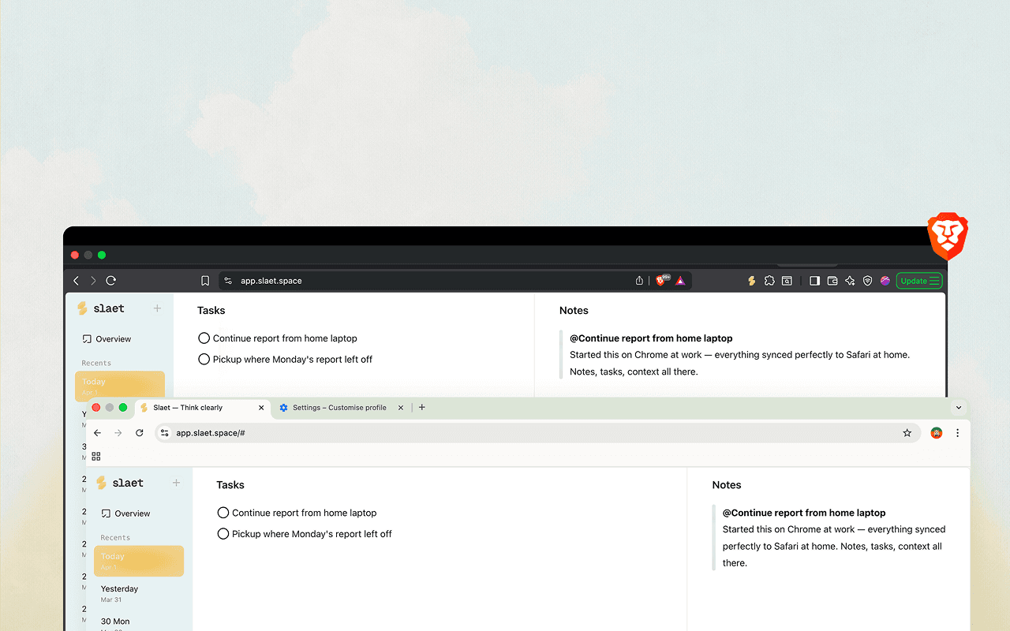This screenshot has height=631, width=1010.
Task: Open the extensions puzzle-piece icon
Action: click(x=769, y=281)
